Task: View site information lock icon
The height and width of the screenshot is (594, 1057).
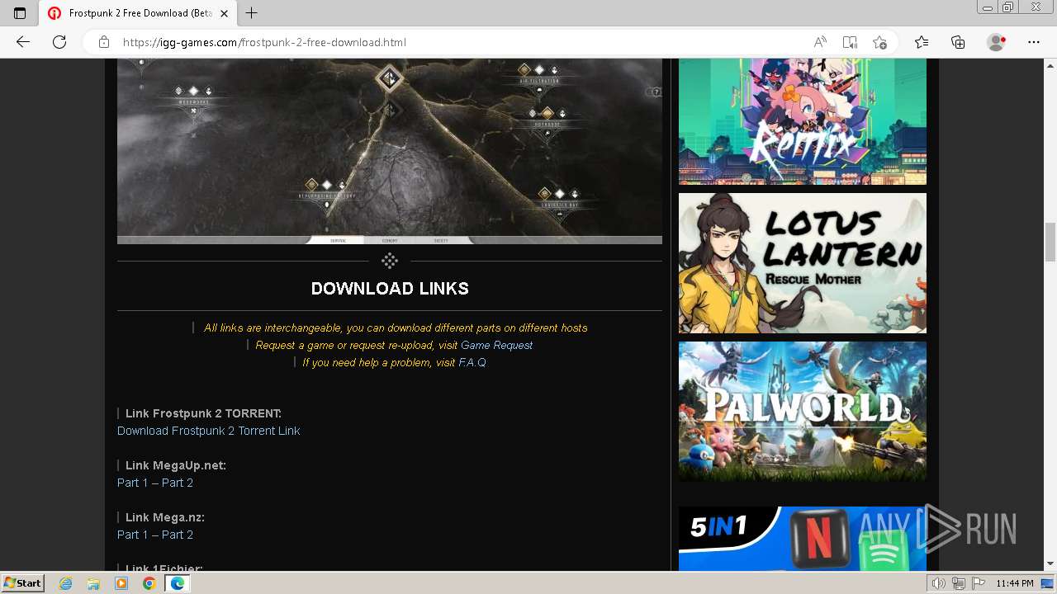Action: point(104,42)
